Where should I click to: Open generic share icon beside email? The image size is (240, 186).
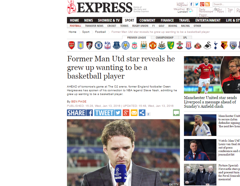(142, 113)
